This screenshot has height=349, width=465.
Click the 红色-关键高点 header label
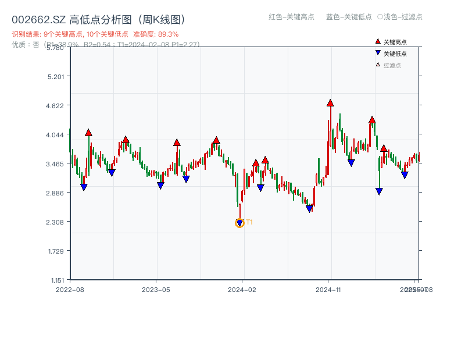tap(291, 17)
